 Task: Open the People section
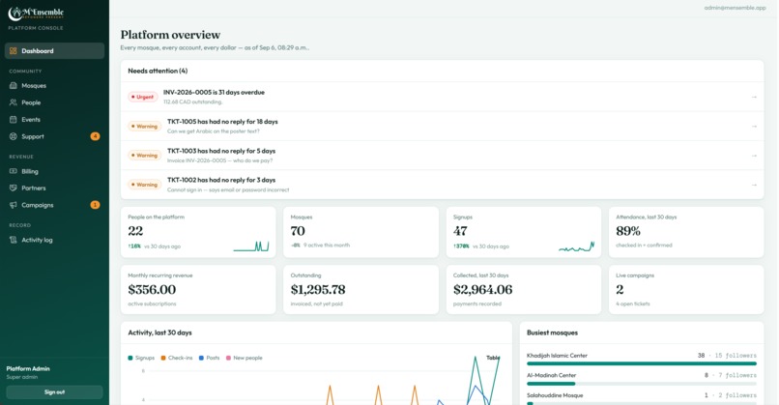(x=55, y=102)
